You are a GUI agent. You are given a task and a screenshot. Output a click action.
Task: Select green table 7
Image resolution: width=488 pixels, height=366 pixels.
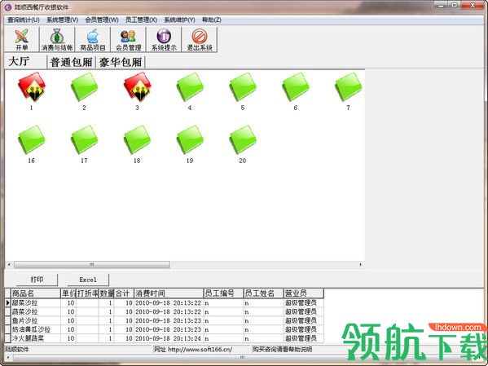pyautogui.click(x=348, y=87)
